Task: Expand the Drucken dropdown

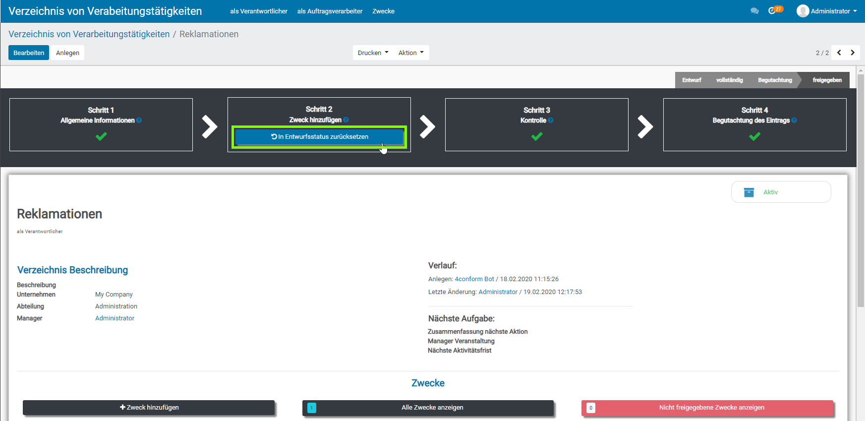Action: pos(373,53)
